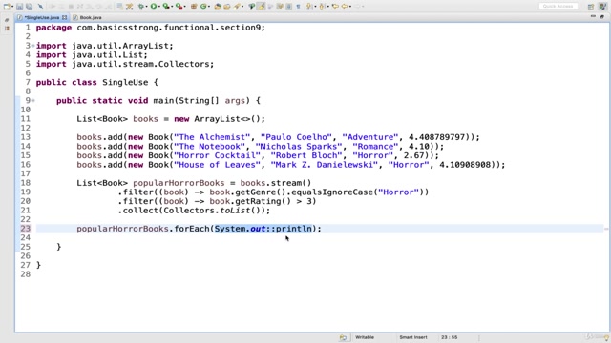Maximize the editor area
The height and width of the screenshot is (343, 611).
(x=602, y=17)
